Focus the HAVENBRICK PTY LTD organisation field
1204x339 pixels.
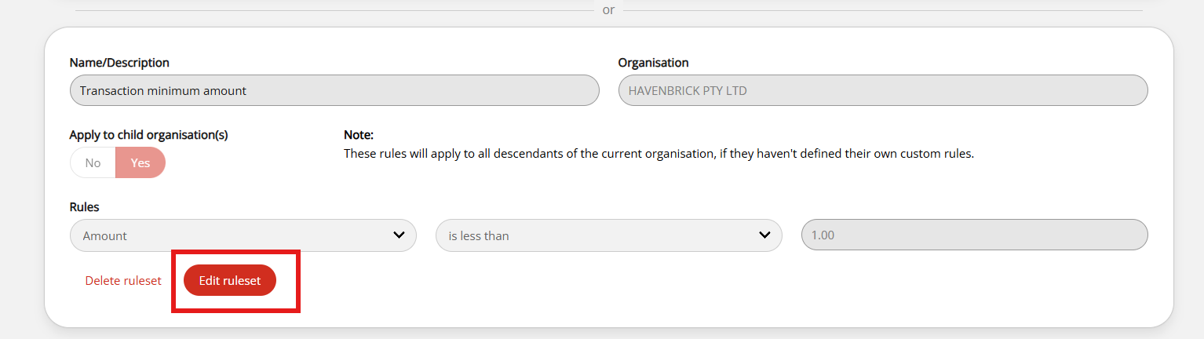click(883, 90)
